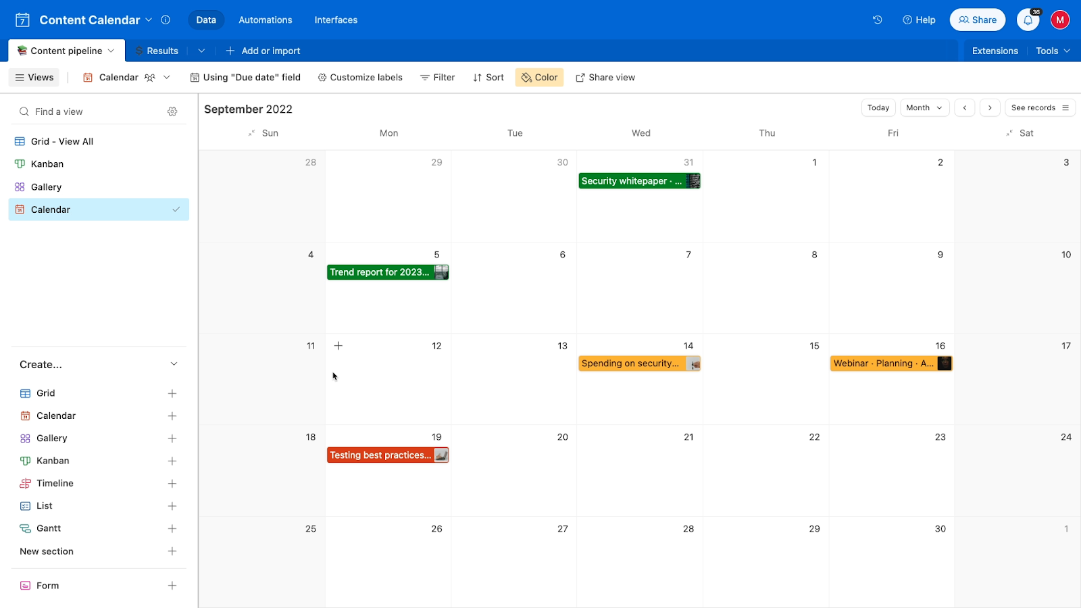Viewport: 1081px width, 608px height.
Task: Switch to the Data tab
Action: (206, 20)
